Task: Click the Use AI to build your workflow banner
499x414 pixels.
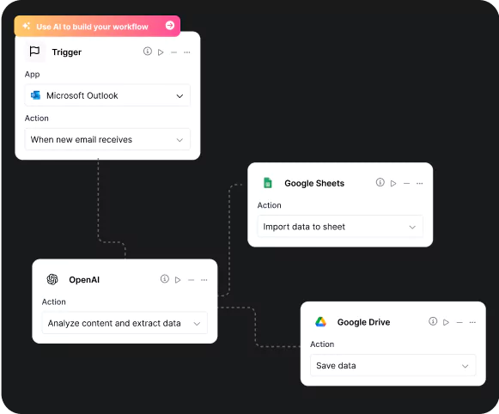Action: 97,26
